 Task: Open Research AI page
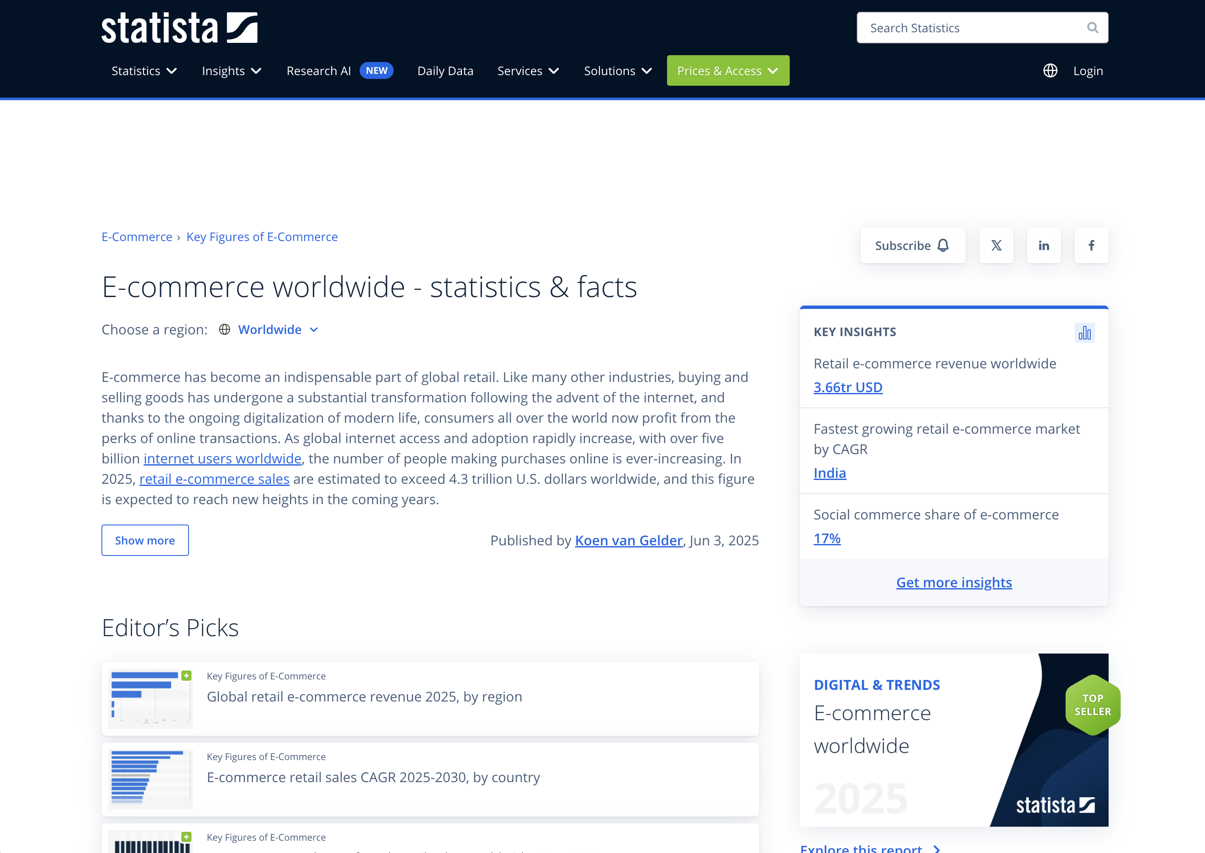tap(318, 71)
